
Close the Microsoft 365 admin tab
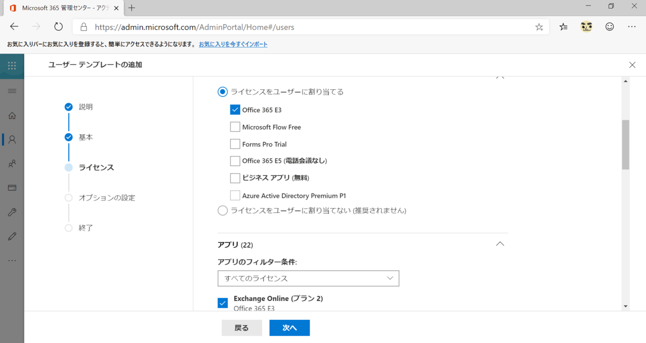tap(116, 8)
